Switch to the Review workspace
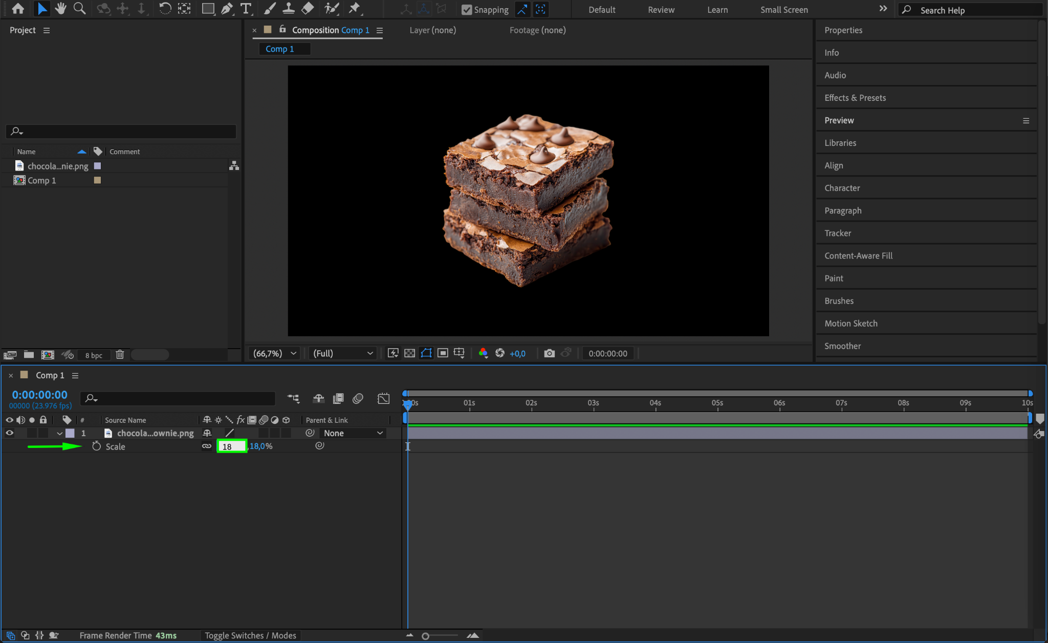Image resolution: width=1048 pixels, height=643 pixels. coord(661,10)
